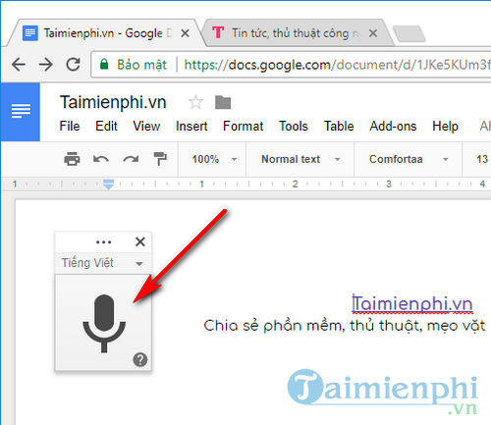Viewport: 491px width, 425px height.
Task: Click the three dots handle on voice panel
Action: pyautogui.click(x=103, y=242)
